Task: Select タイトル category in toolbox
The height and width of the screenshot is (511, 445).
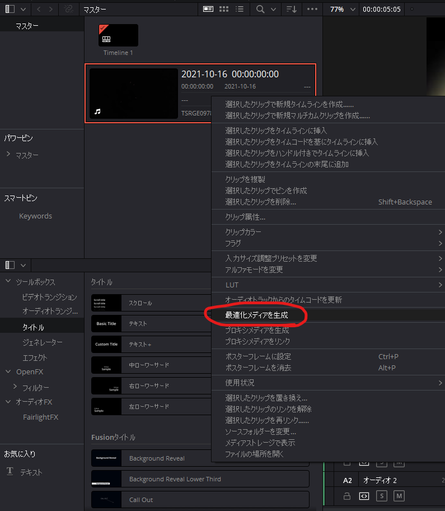Action: coord(42,327)
